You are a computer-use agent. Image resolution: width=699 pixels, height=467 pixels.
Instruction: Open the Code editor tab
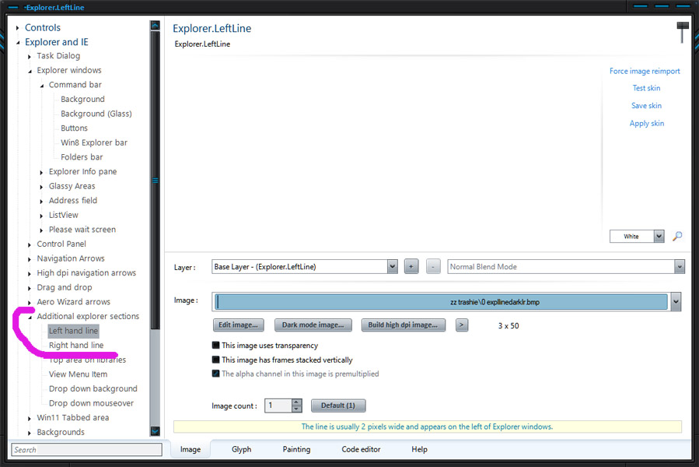click(361, 449)
